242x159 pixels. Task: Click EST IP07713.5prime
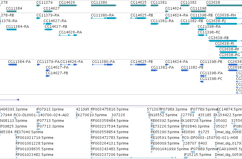50,121
